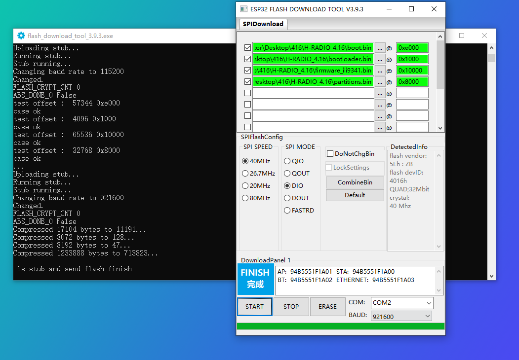
Task: Click console window scrollbar up arrow
Action: [491, 48]
